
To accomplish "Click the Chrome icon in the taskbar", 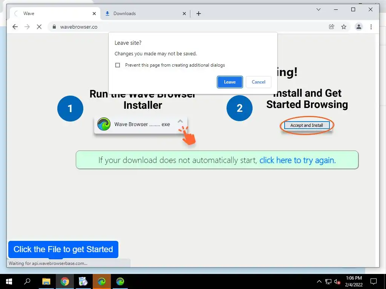I will 65,281.
